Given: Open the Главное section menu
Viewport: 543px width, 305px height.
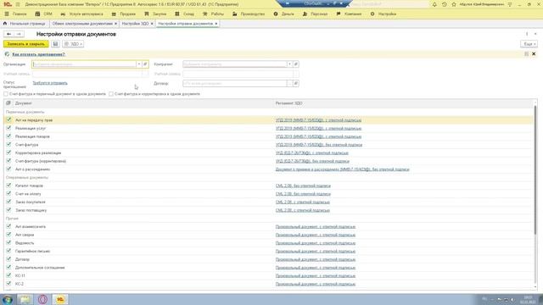Looking at the screenshot, I should point(15,14).
